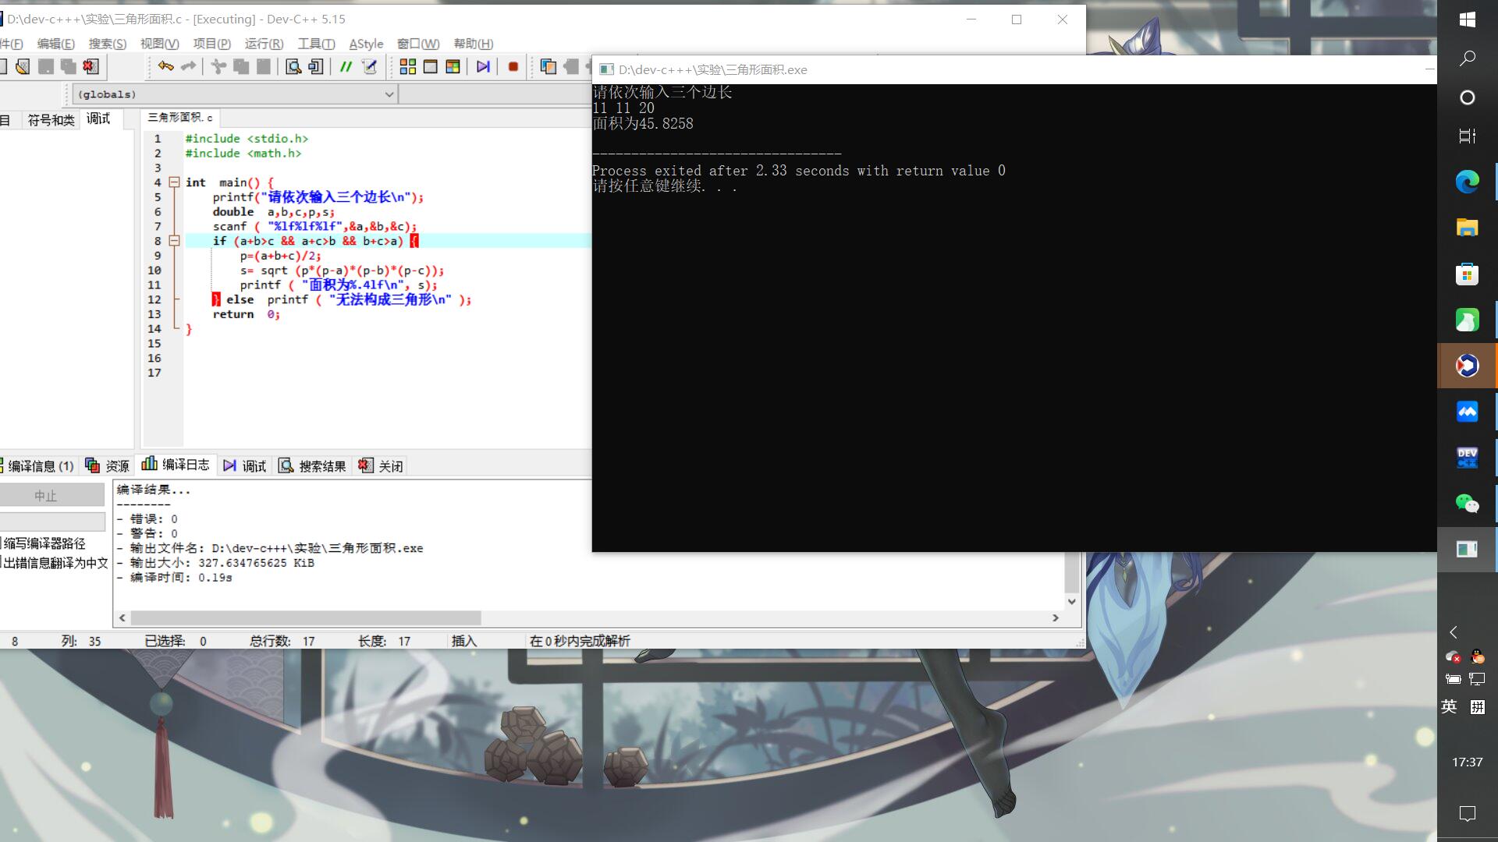Click the Undo arrow in toolbar
Image resolution: width=1498 pixels, height=842 pixels.
click(x=165, y=66)
